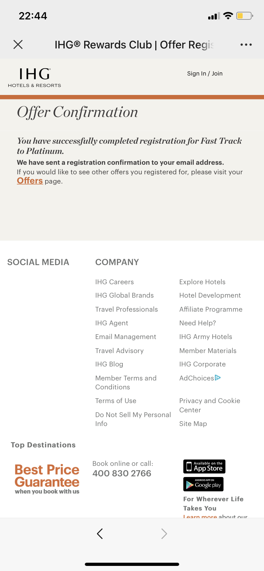Image resolution: width=264 pixels, height=571 pixels.
Task: Open Do Not Sell My Personal Info
Action: tap(133, 419)
